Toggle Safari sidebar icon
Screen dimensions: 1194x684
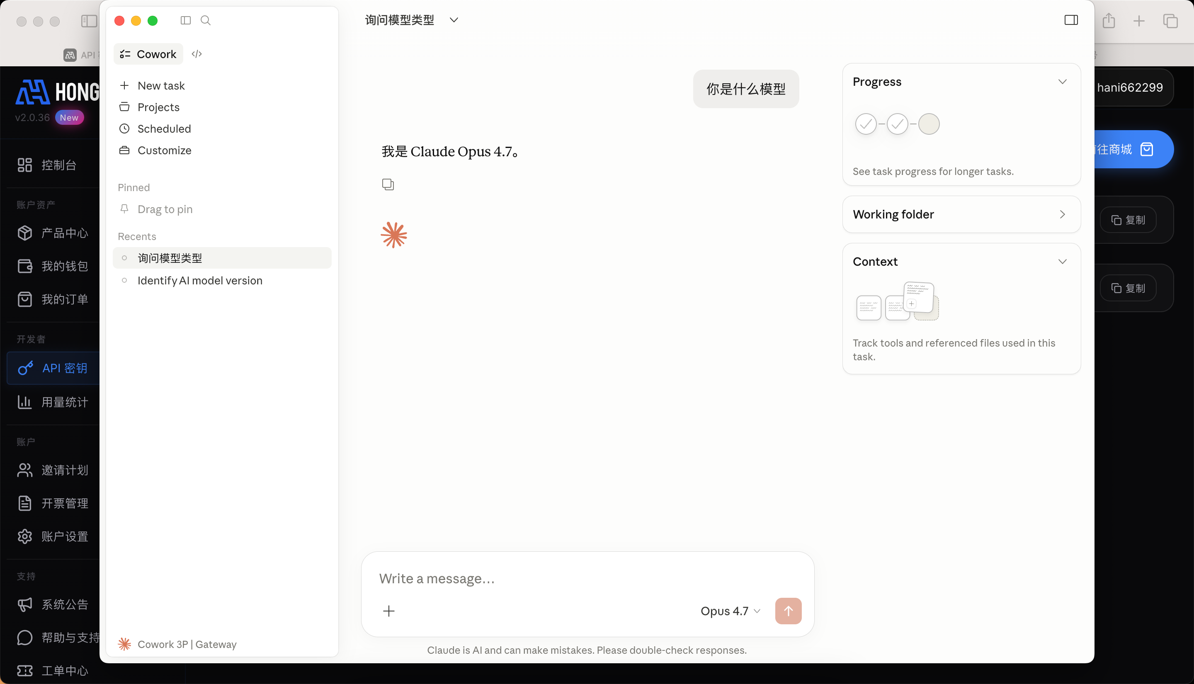(89, 21)
